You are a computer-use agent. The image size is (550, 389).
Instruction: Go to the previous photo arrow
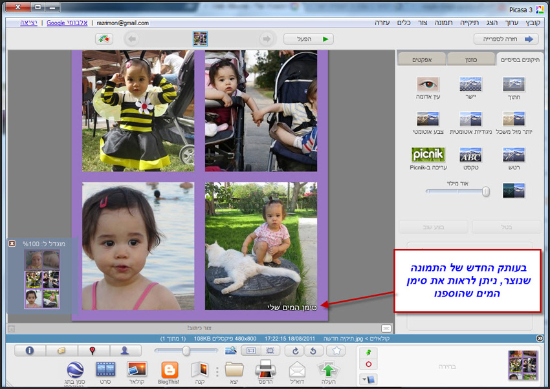click(132, 39)
